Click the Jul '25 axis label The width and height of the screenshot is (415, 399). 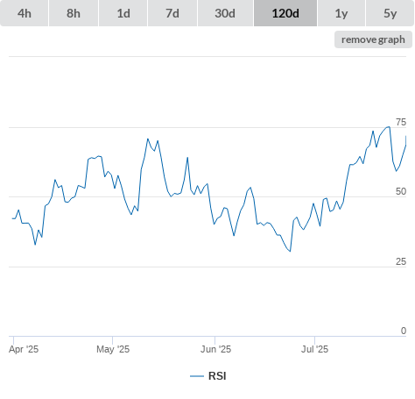click(x=314, y=349)
